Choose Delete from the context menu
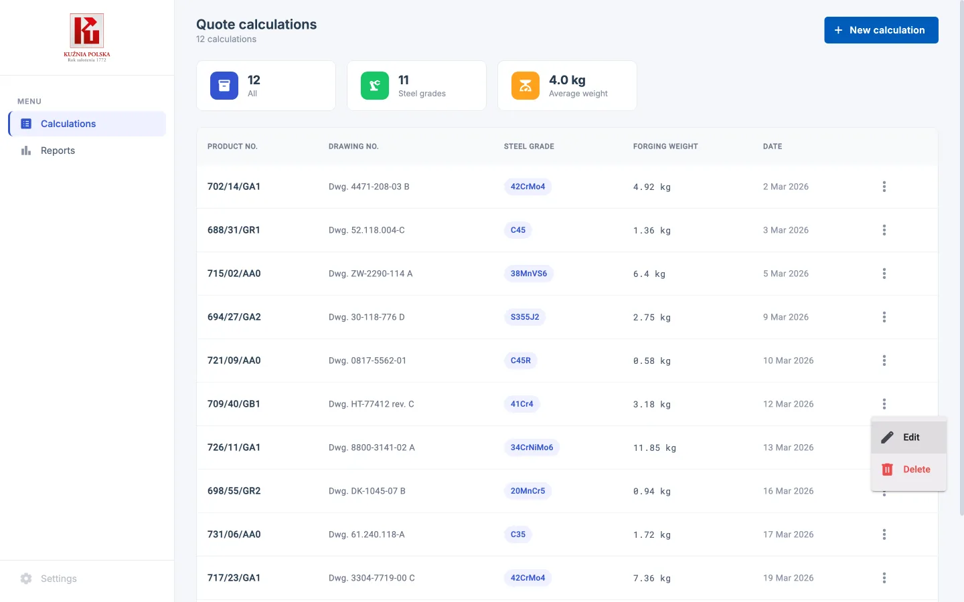This screenshot has height=602, width=964. click(908, 470)
